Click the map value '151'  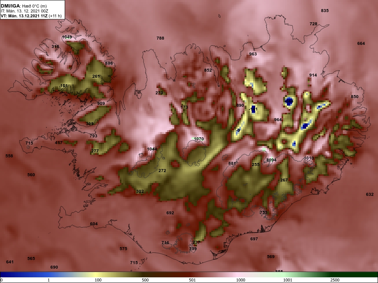click(64, 86)
